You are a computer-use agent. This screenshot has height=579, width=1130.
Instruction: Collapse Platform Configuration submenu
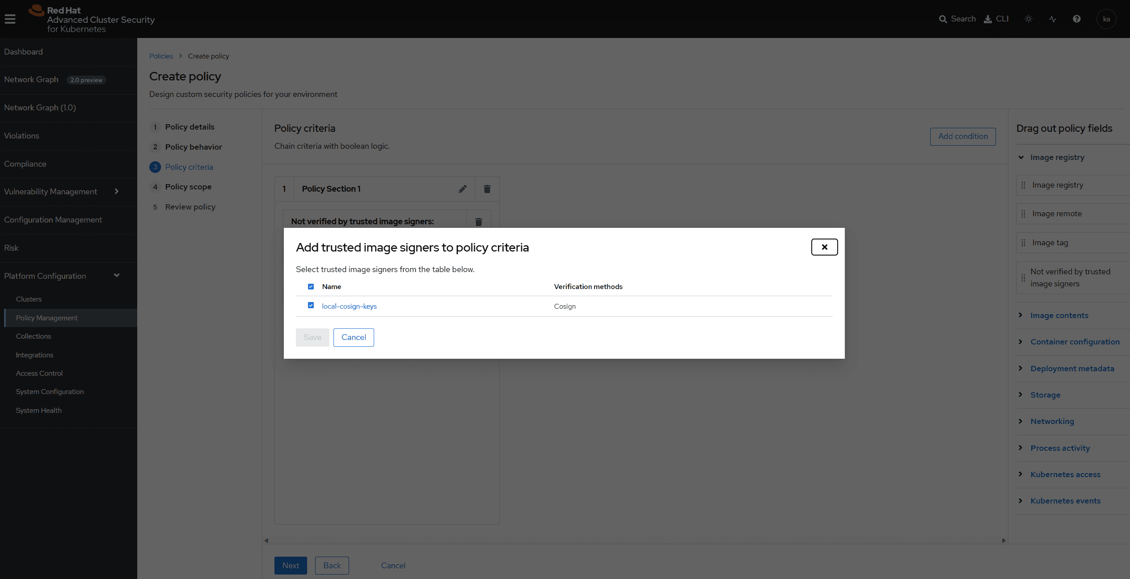point(68,276)
